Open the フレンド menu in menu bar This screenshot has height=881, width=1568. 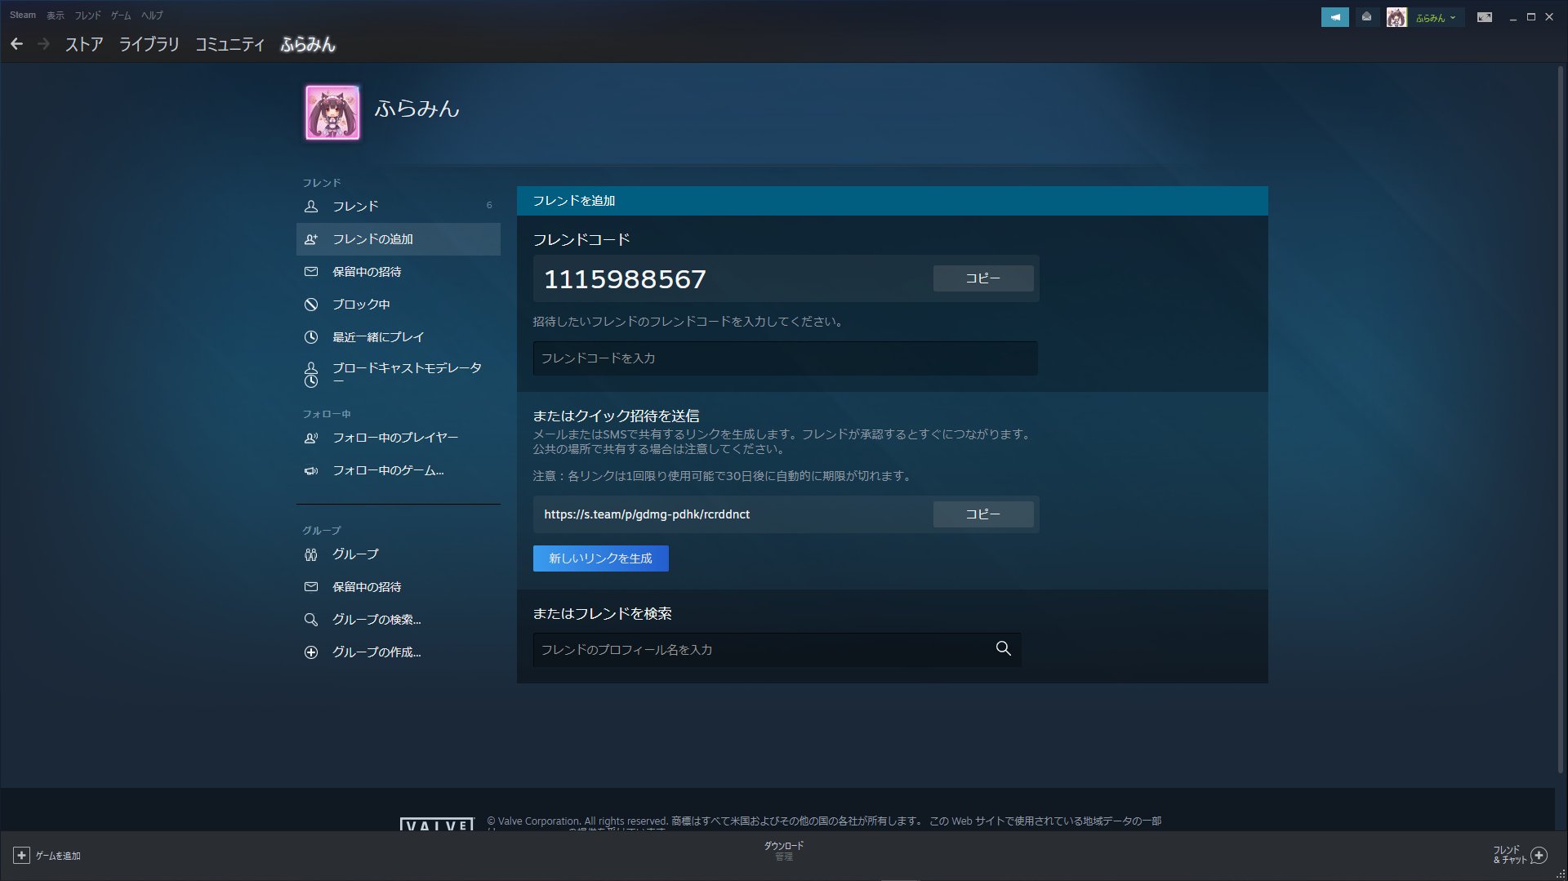88,15
